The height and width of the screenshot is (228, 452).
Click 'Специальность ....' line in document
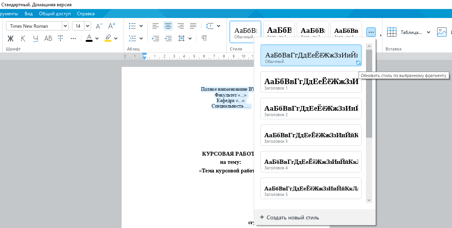231,106
